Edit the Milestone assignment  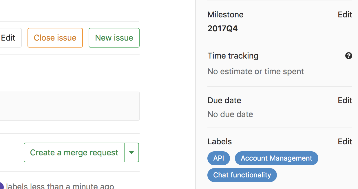[345, 14]
